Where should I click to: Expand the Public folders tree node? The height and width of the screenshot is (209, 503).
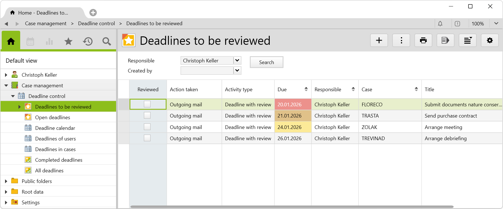[6, 181]
